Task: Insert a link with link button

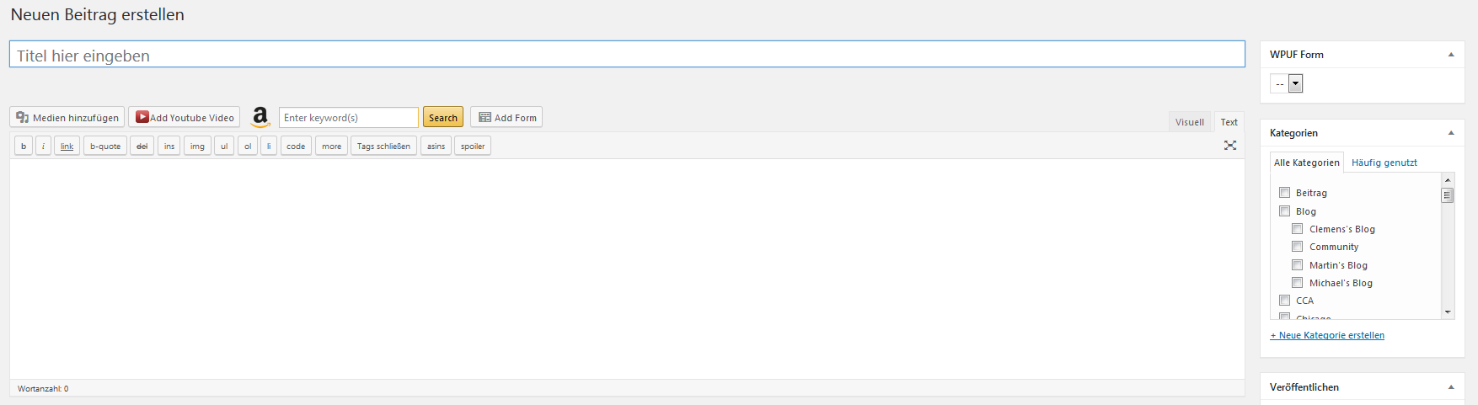Action: [x=67, y=146]
